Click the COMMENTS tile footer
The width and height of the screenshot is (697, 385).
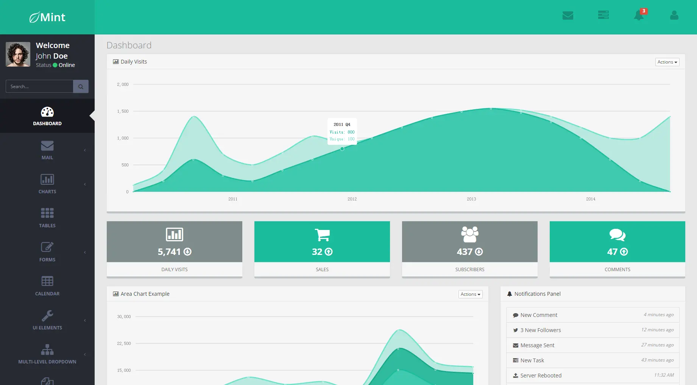617,270
